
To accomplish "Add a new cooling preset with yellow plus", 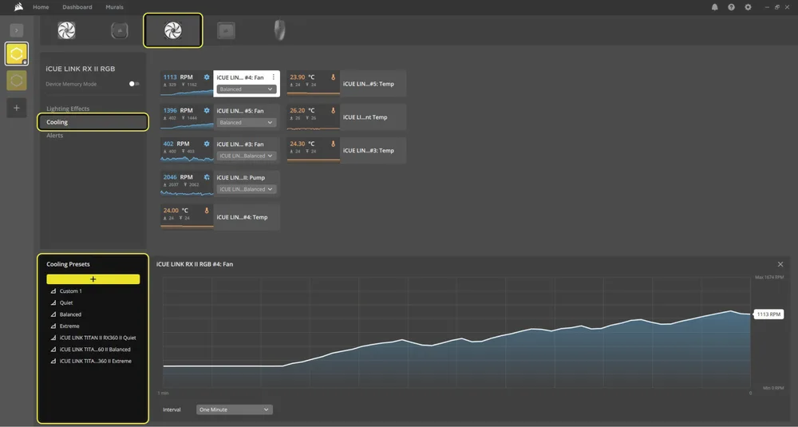I will [x=93, y=279].
